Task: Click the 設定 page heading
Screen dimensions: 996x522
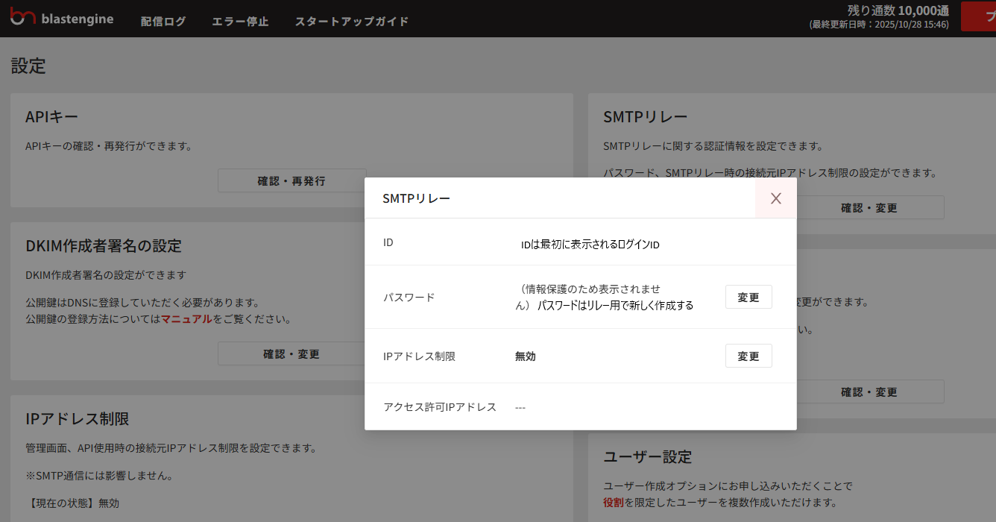Action: [x=28, y=66]
